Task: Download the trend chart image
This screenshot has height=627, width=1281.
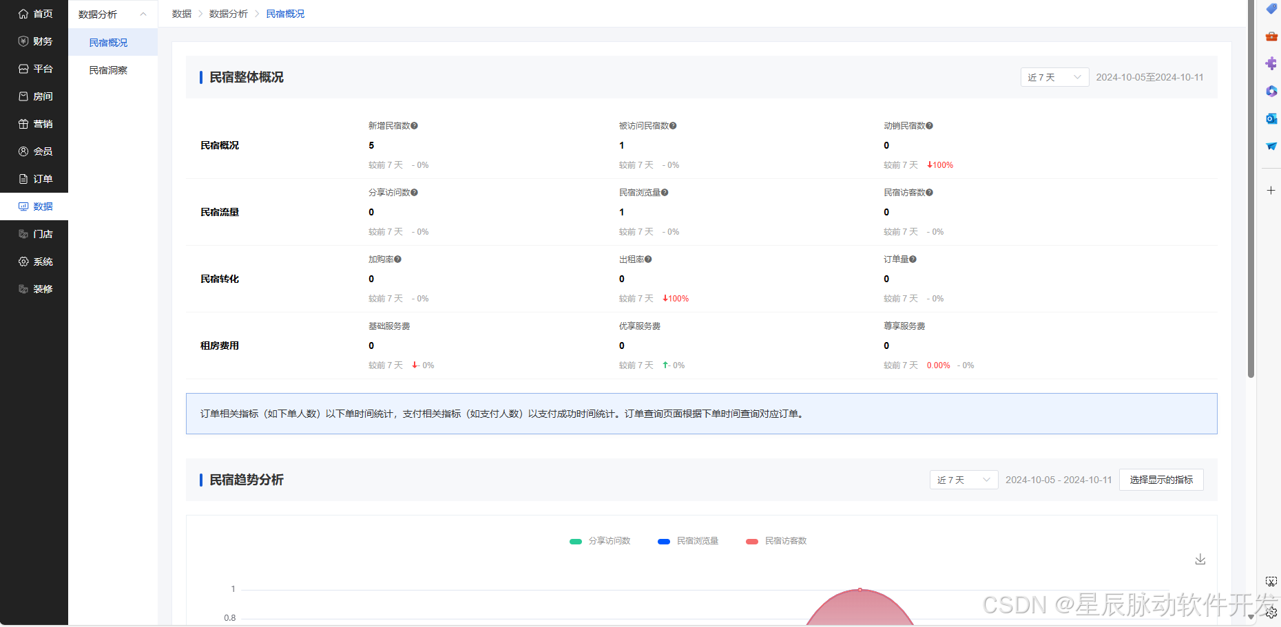Action: [1200, 559]
